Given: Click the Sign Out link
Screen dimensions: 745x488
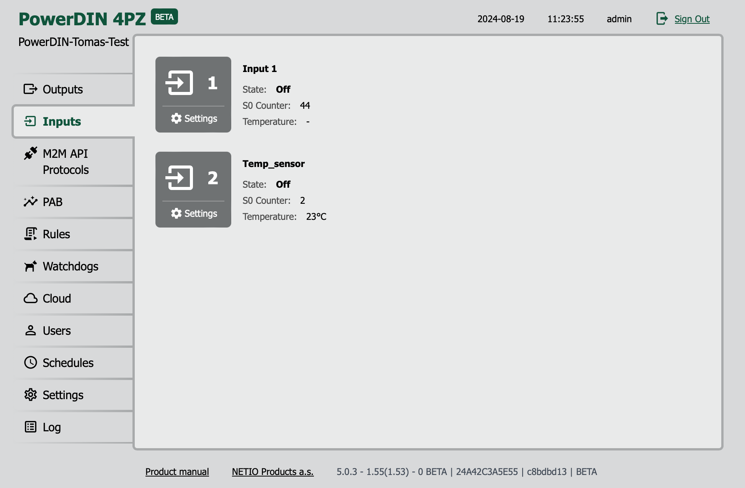Looking at the screenshot, I should pyautogui.click(x=692, y=19).
